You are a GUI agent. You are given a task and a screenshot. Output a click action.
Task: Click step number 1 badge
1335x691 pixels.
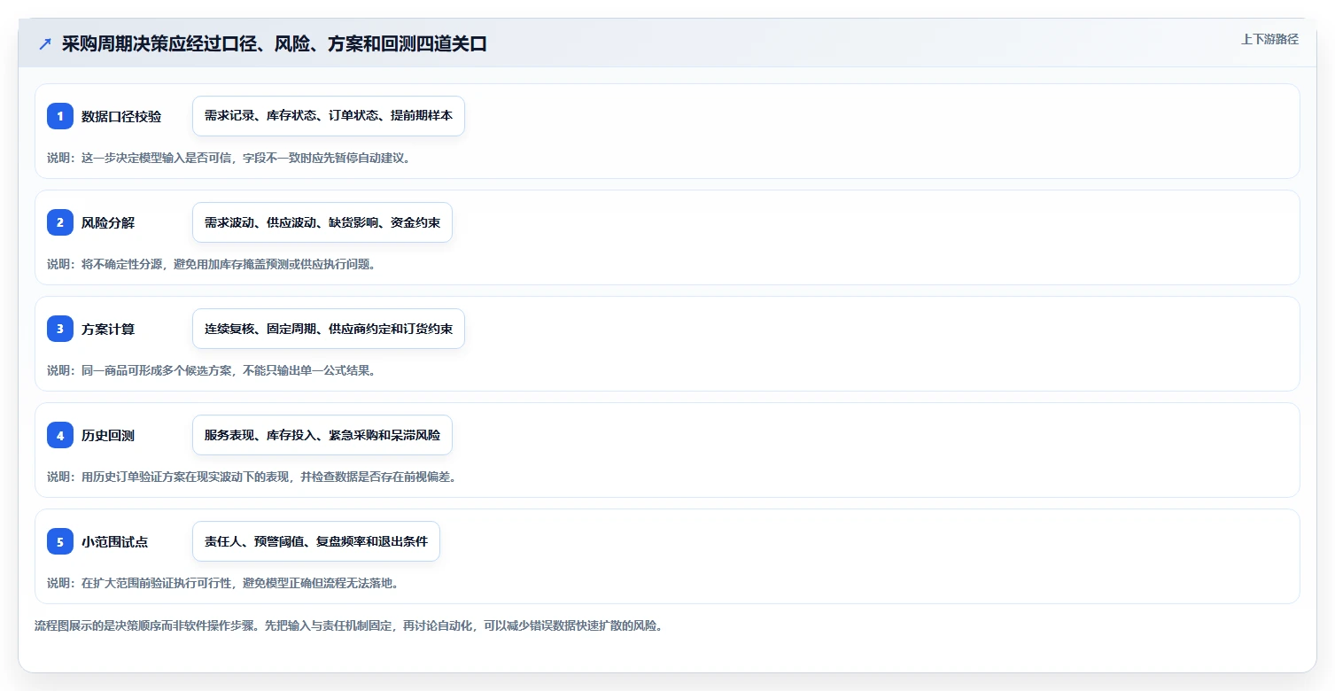[x=60, y=116]
